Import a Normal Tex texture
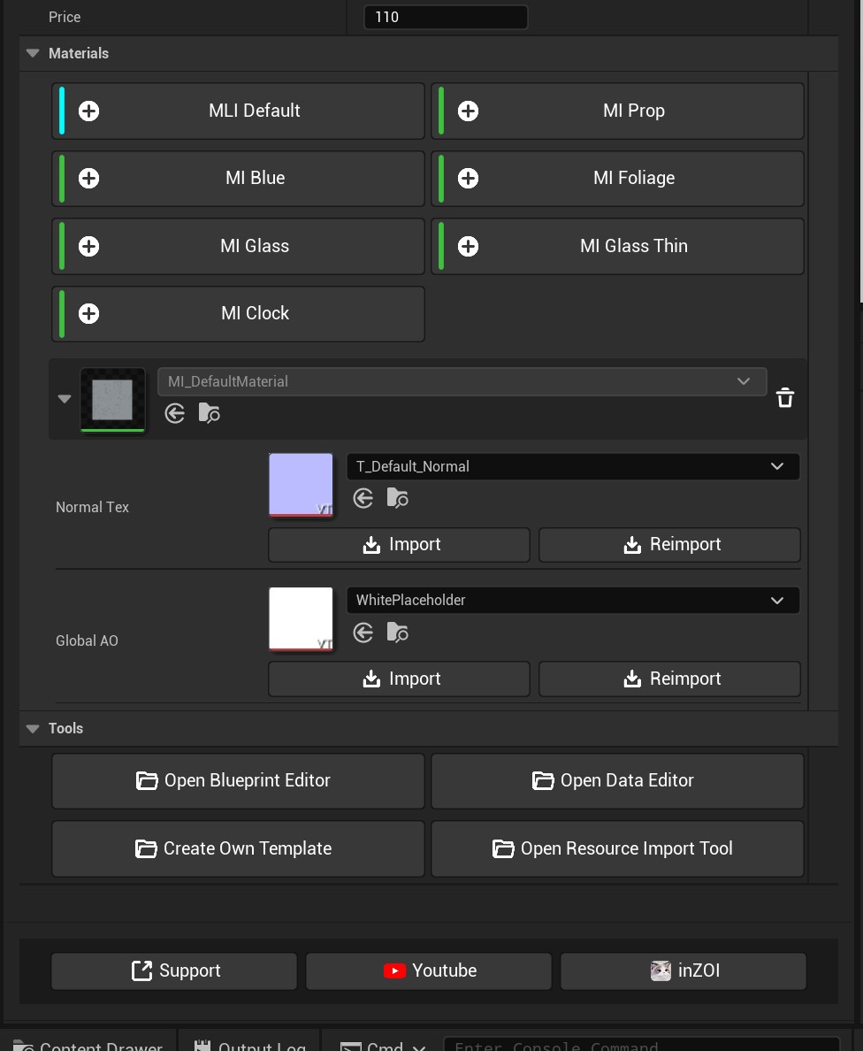The height and width of the screenshot is (1051, 863). point(400,545)
